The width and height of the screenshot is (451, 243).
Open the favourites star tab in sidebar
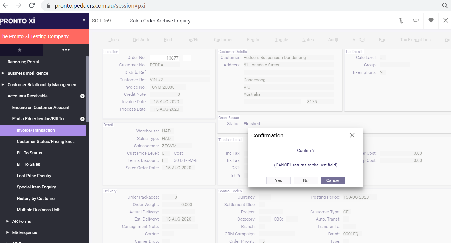coord(19,50)
